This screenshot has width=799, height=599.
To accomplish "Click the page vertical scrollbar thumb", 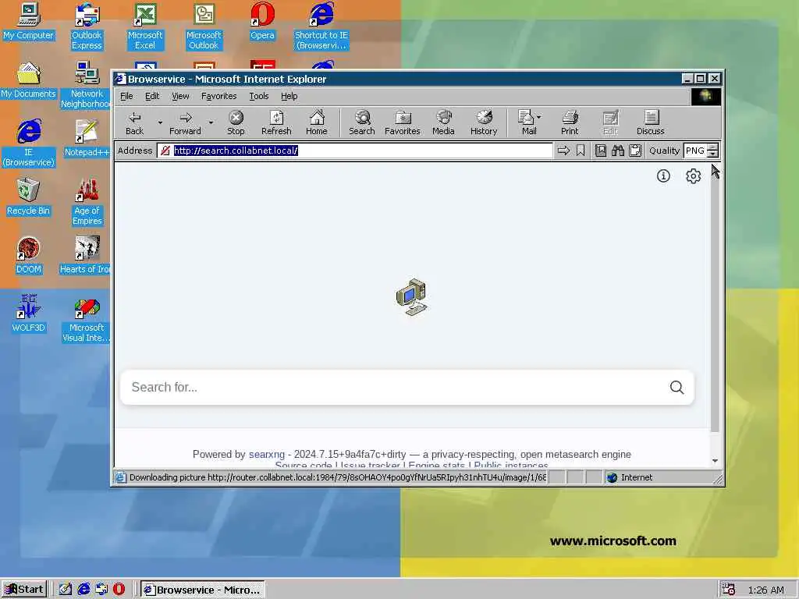I will point(715,303).
